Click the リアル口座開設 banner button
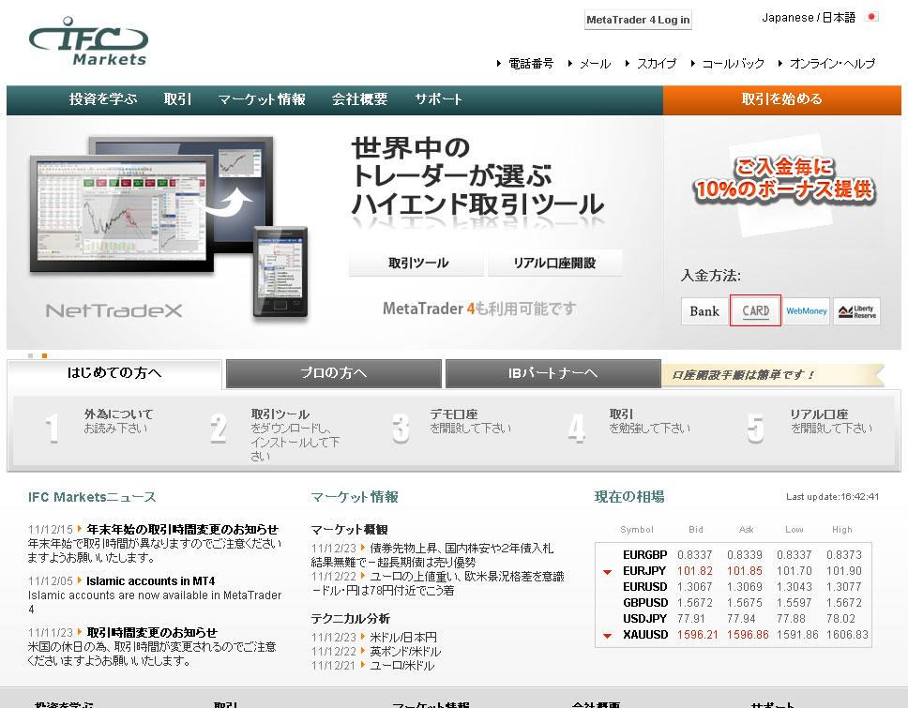Screen dimensions: 908x708 tap(554, 263)
